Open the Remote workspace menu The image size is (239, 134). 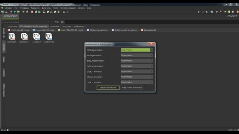click(68, 8)
